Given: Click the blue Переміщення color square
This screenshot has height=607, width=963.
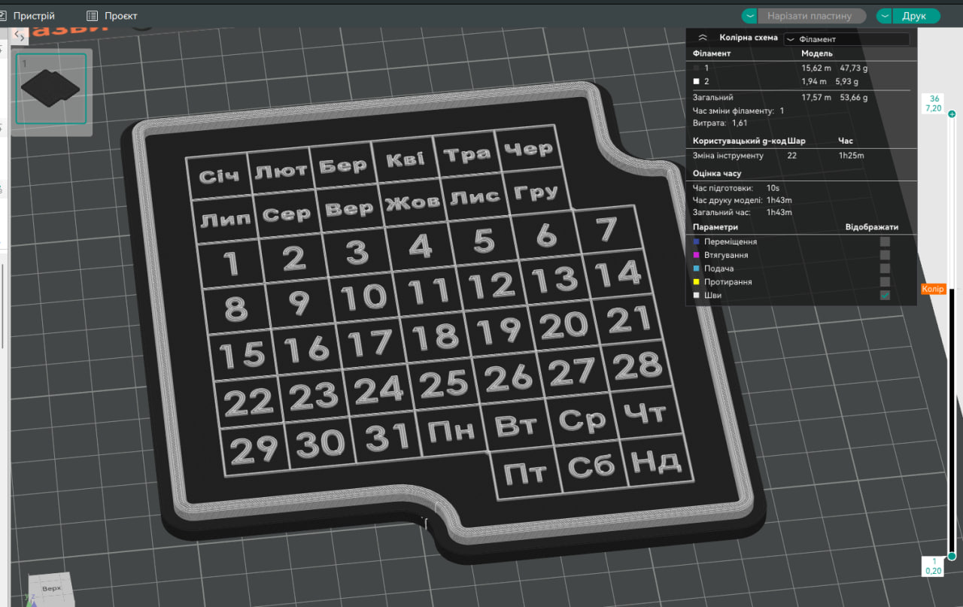Looking at the screenshot, I should pyautogui.click(x=697, y=241).
